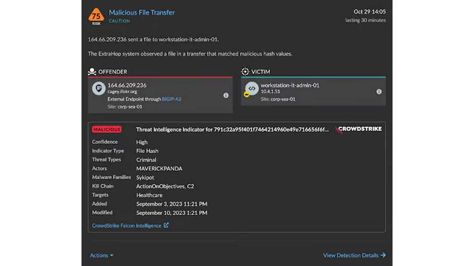472x266 pixels.
Task: Click the external link icon beside Falcon Intelligence
Action: [166, 226]
